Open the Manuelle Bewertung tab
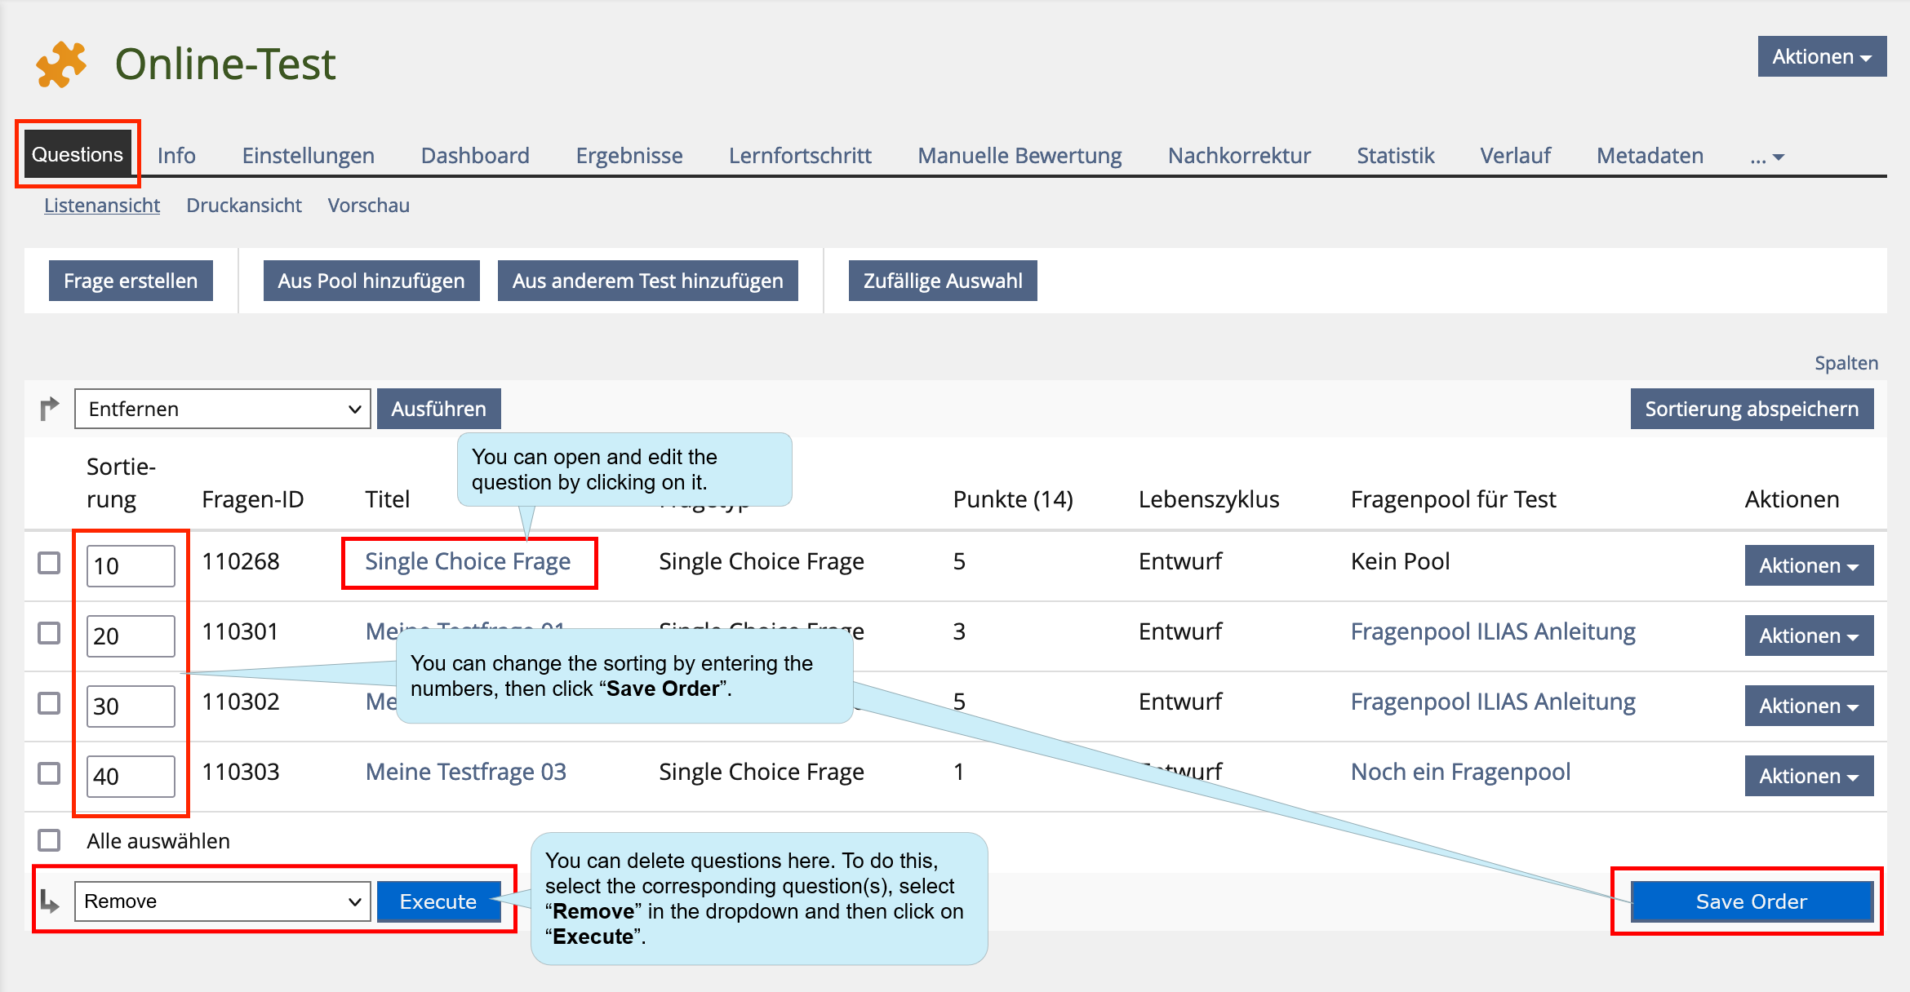Image resolution: width=1910 pixels, height=992 pixels. (1019, 155)
